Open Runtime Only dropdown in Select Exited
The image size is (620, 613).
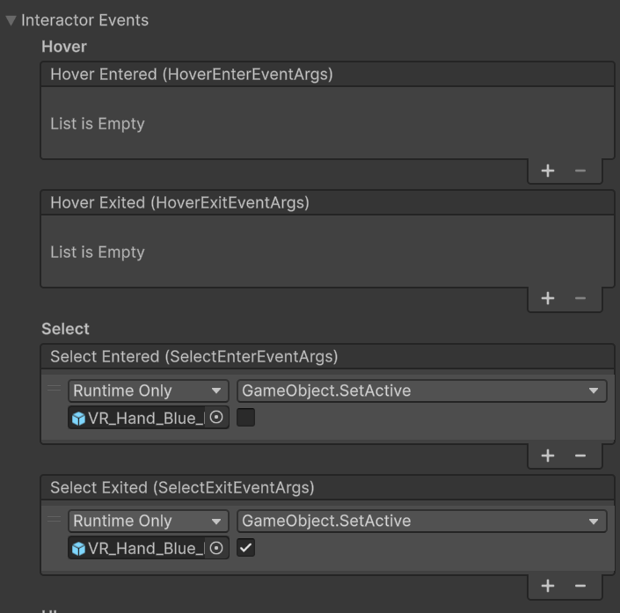[148, 521]
